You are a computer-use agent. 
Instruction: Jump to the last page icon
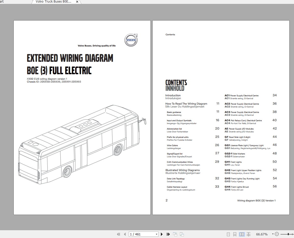168,234
